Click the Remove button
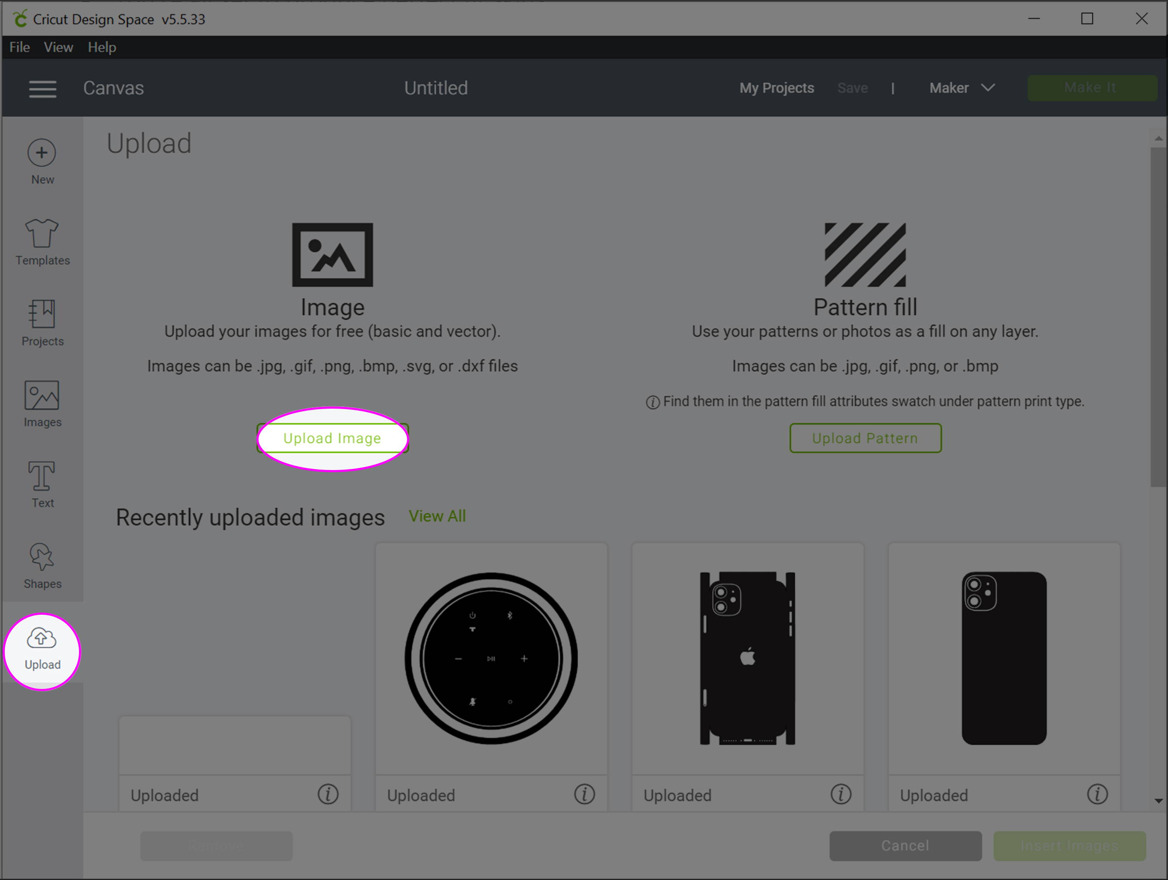This screenshot has height=880, width=1168. click(216, 846)
